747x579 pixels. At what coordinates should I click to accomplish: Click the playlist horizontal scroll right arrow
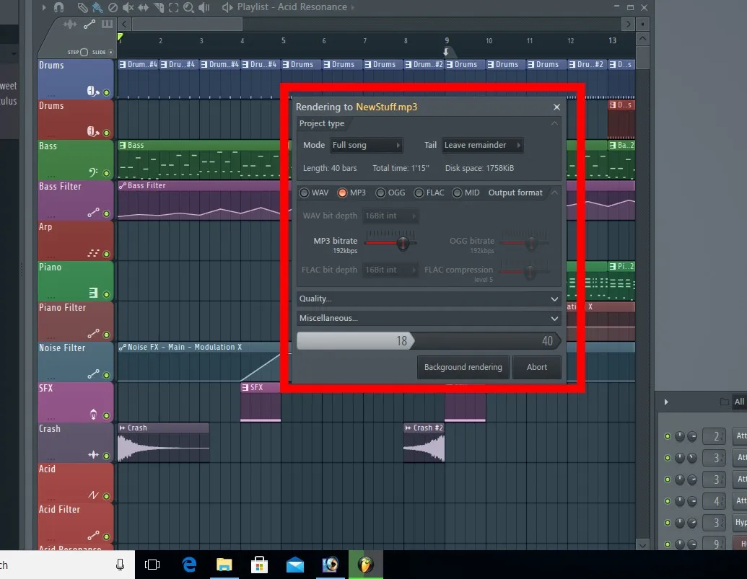point(629,24)
